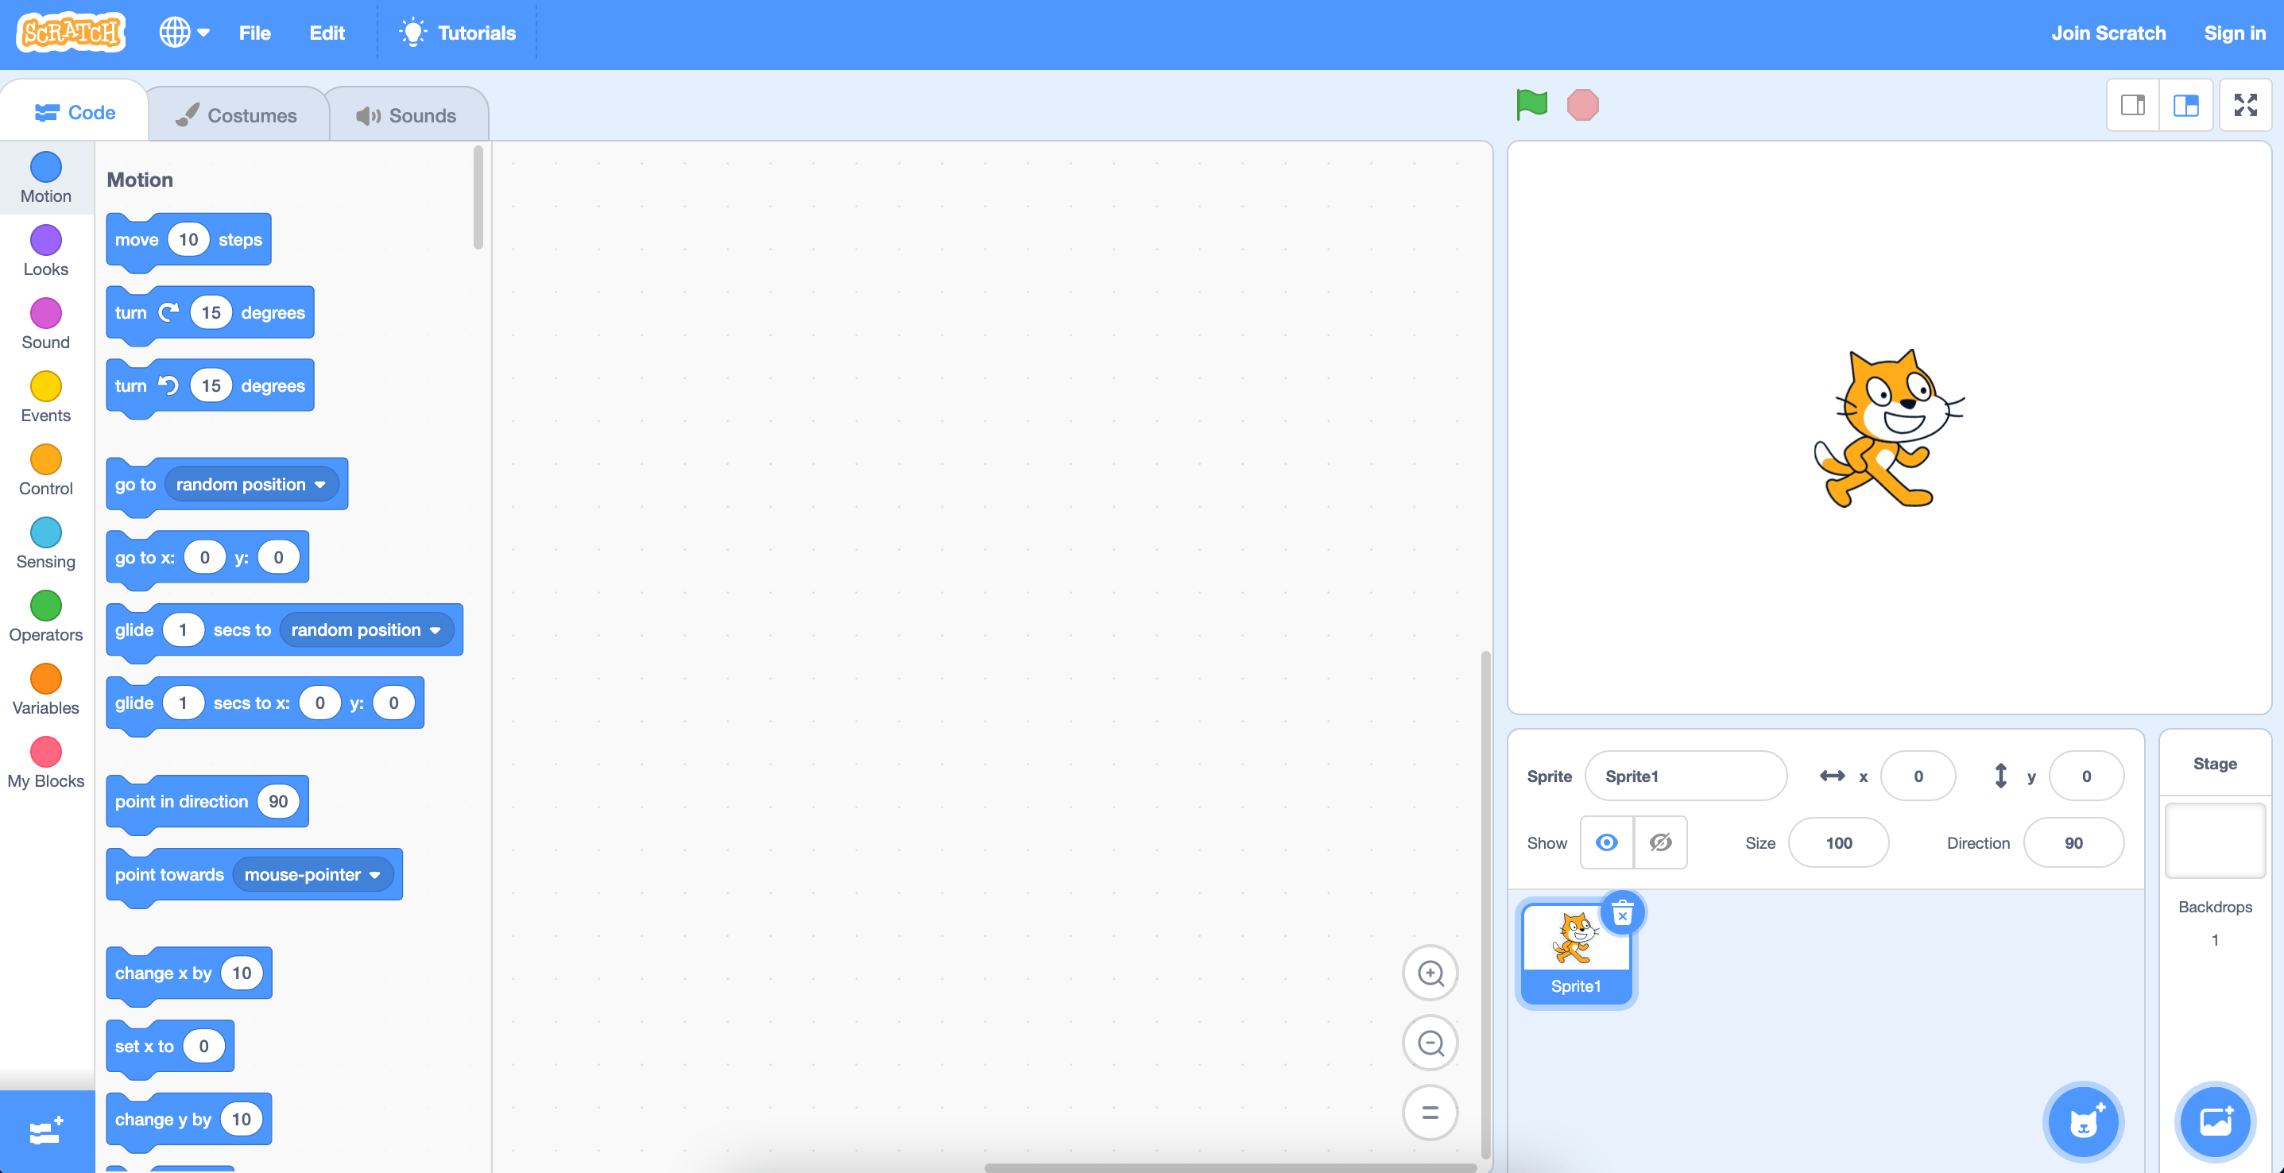Switch to the small stage layout
This screenshot has height=1173, width=2284.
pyautogui.click(x=2132, y=106)
